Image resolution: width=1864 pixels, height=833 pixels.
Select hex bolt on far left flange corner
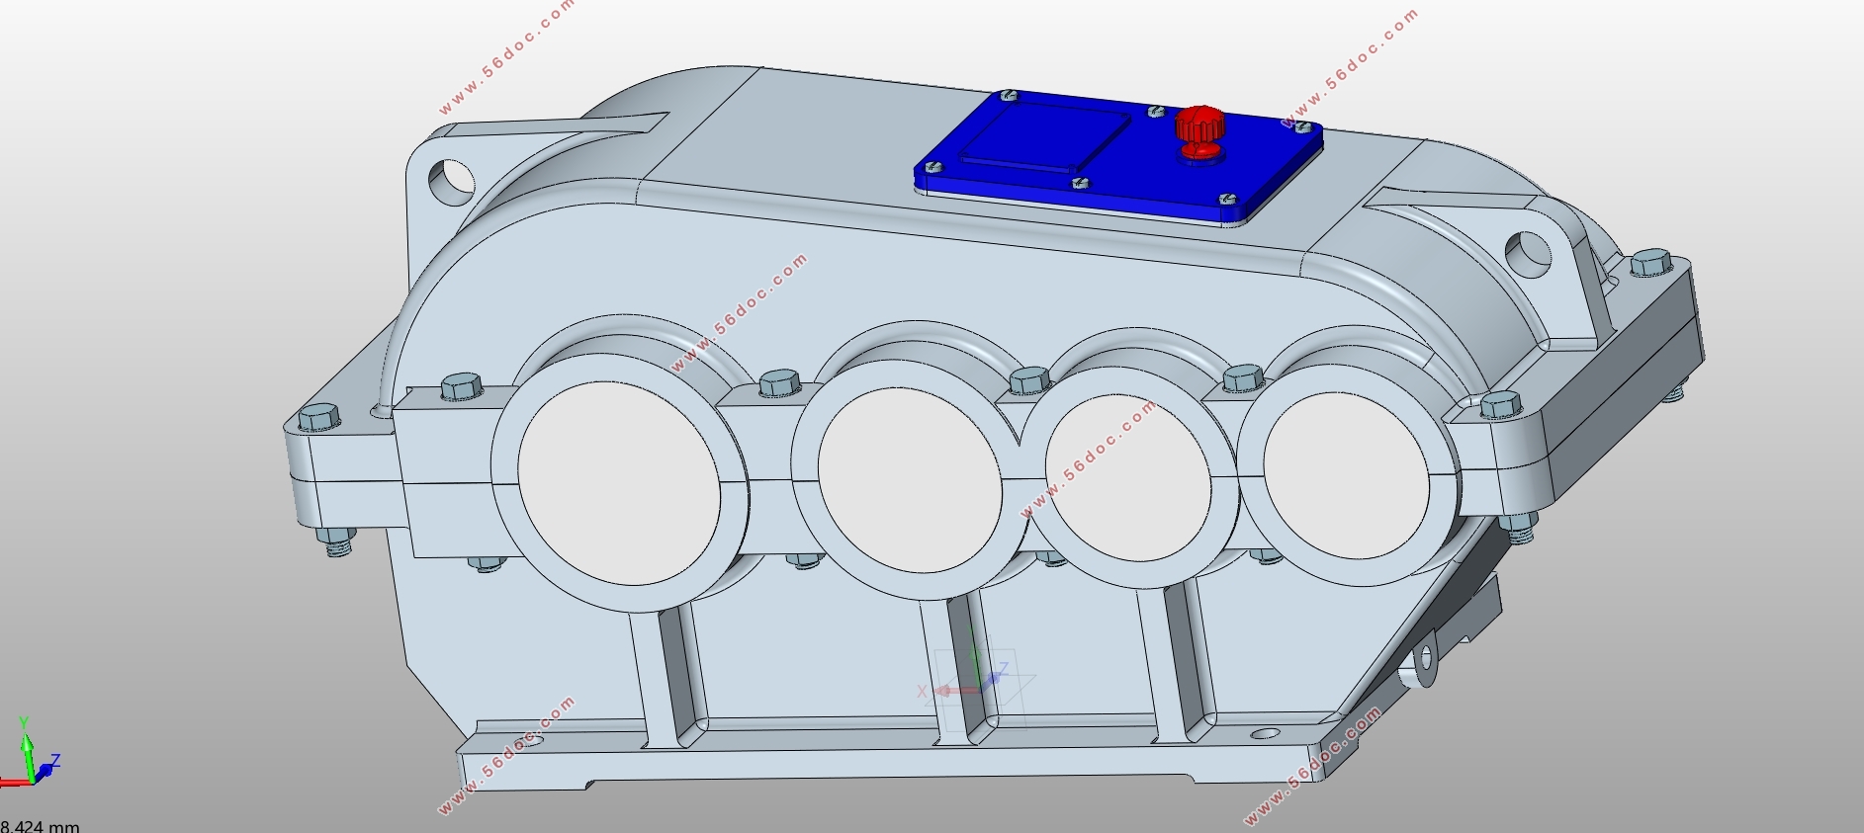[318, 417]
